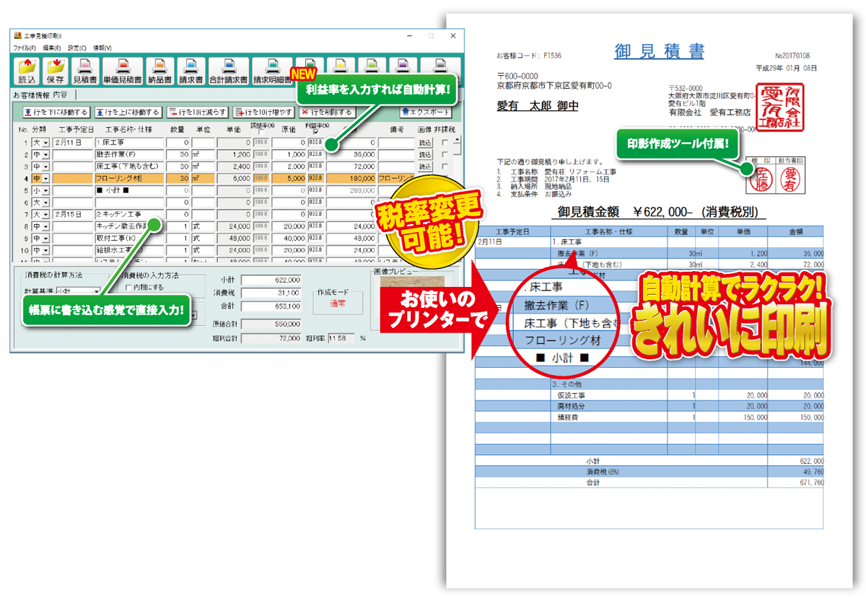
Task: Open the ファイル(F) menu
Action: click(x=25, y=48)
